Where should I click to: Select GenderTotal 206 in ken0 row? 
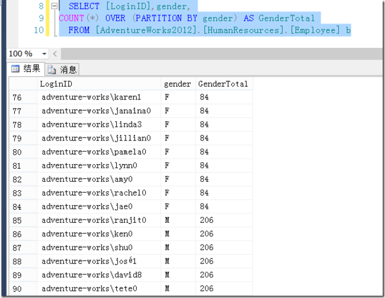(224, 234)
